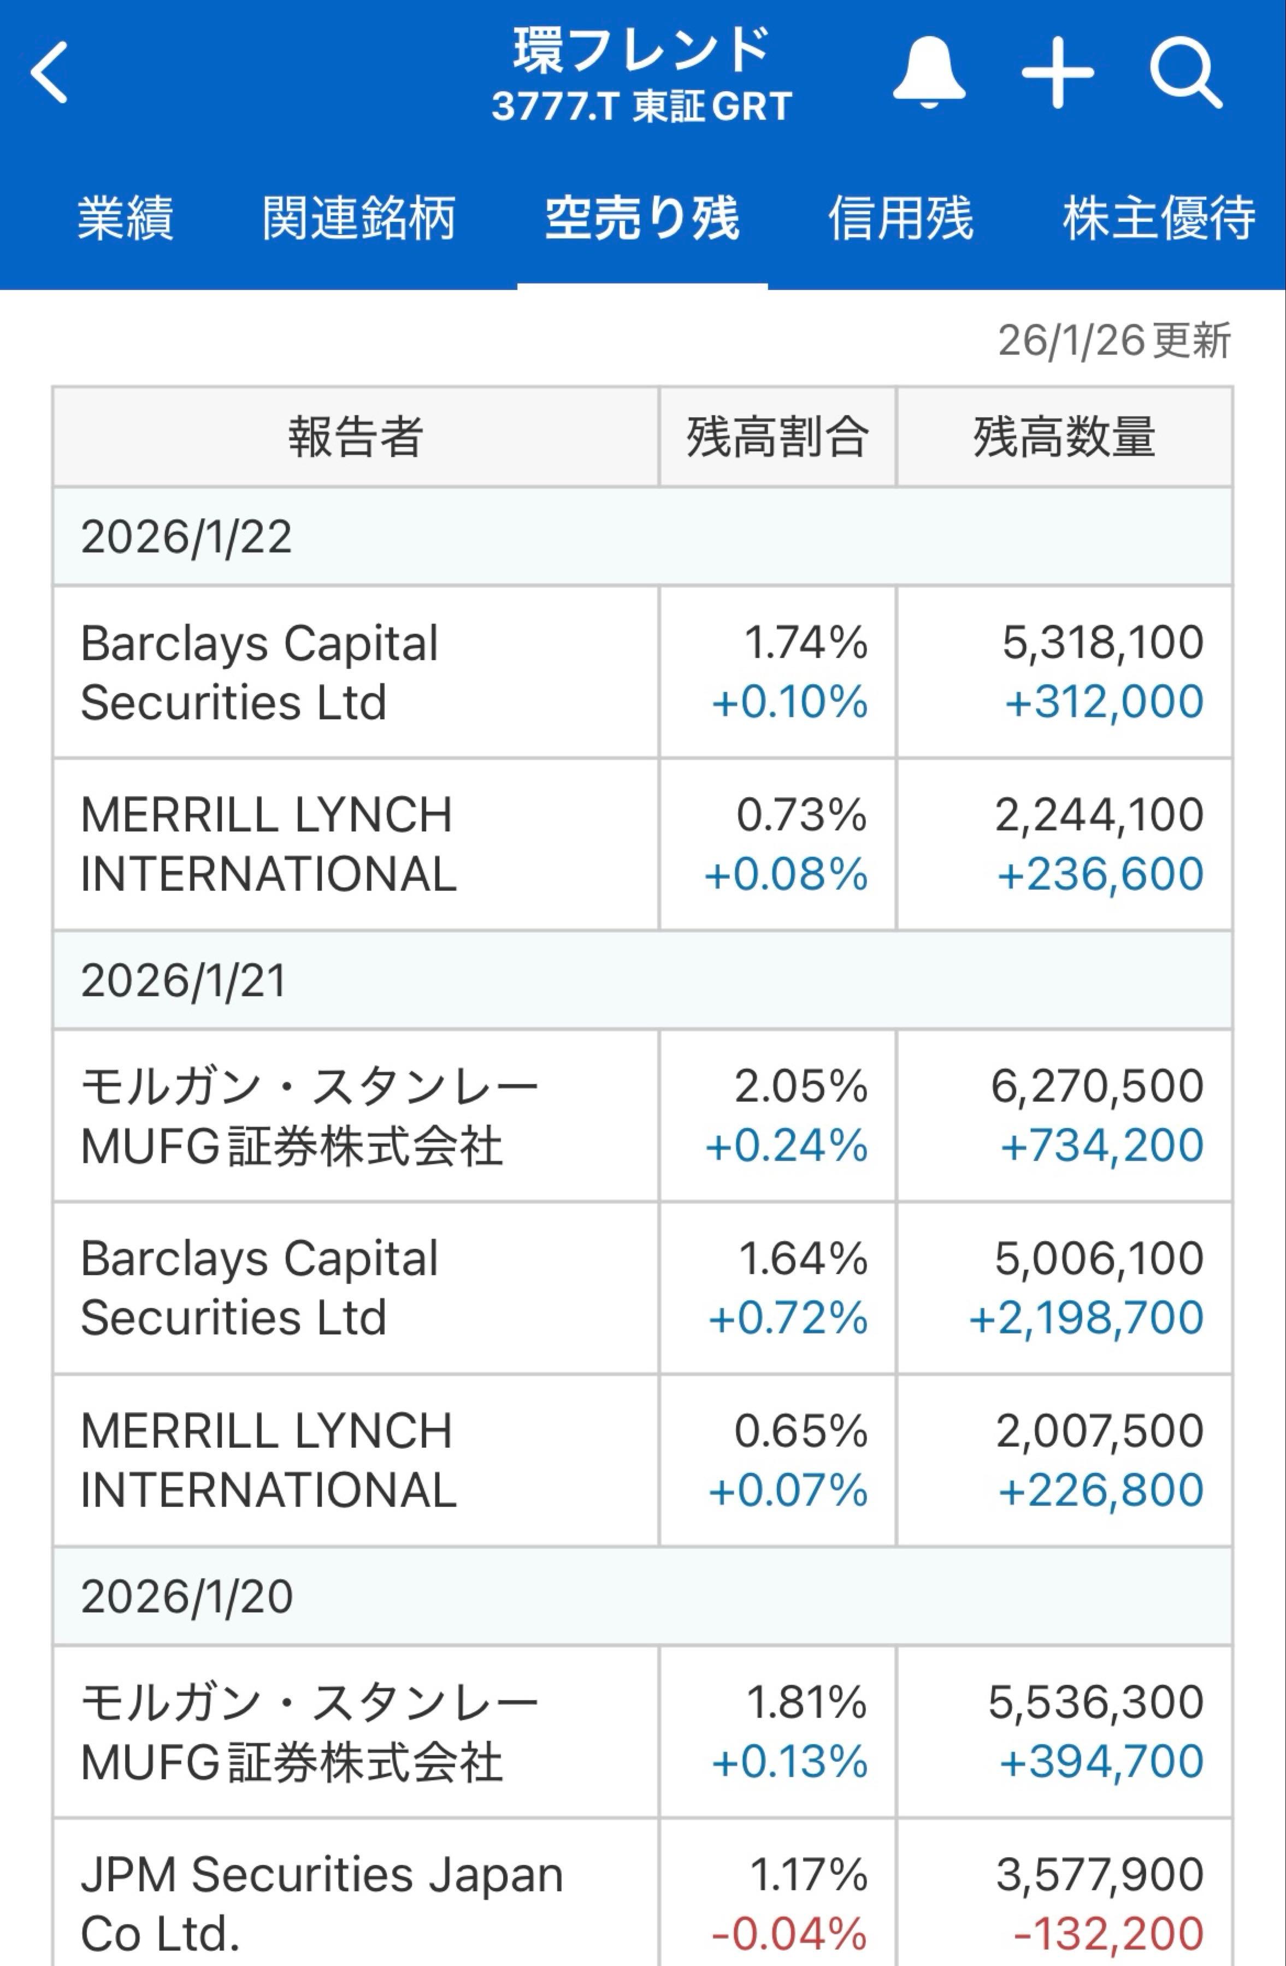This screenshot has height=1966, width=1286.
Task: Switch to the 業績 tab
Action: (x=126, y=219)
